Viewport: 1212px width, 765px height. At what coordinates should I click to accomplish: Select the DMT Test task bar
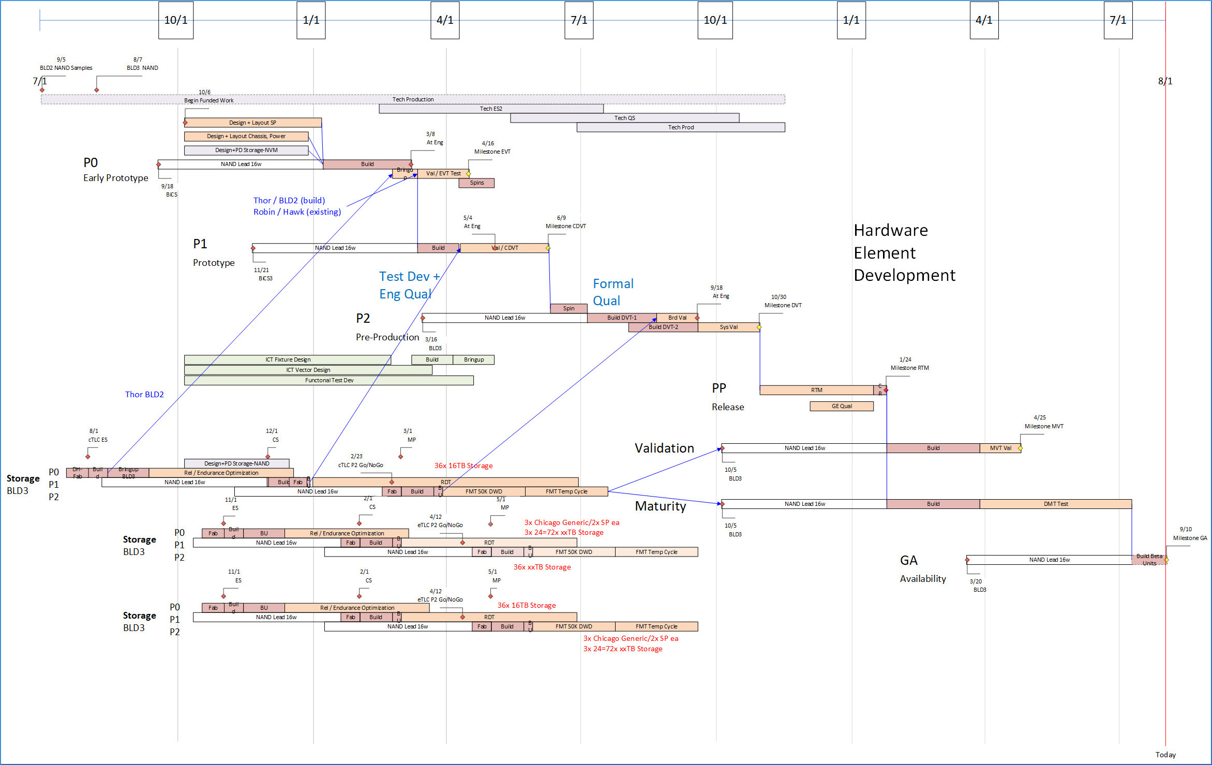point(1055,504)
